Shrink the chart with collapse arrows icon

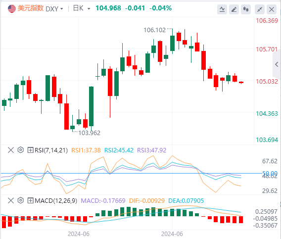[x=260, y=9]
